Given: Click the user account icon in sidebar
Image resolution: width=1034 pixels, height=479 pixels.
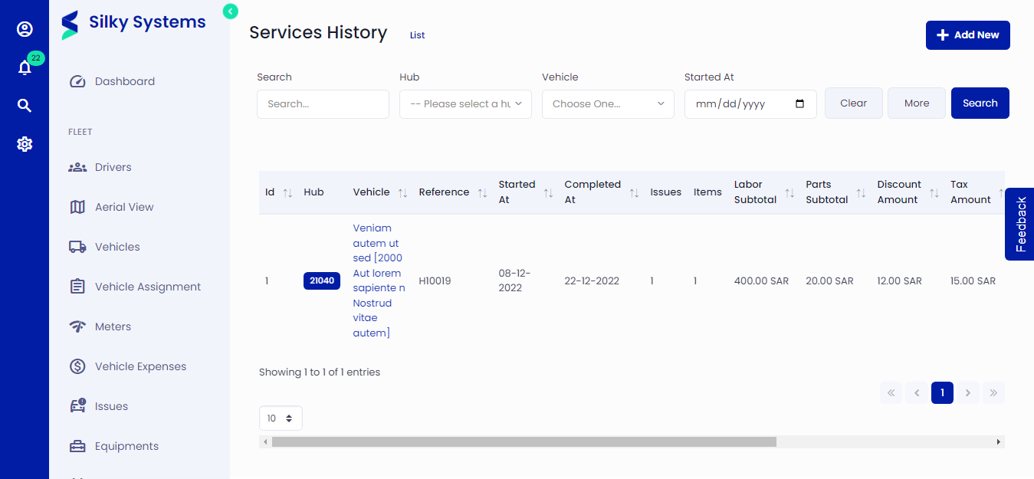Looking at the screenshot, I should (25, 29).
